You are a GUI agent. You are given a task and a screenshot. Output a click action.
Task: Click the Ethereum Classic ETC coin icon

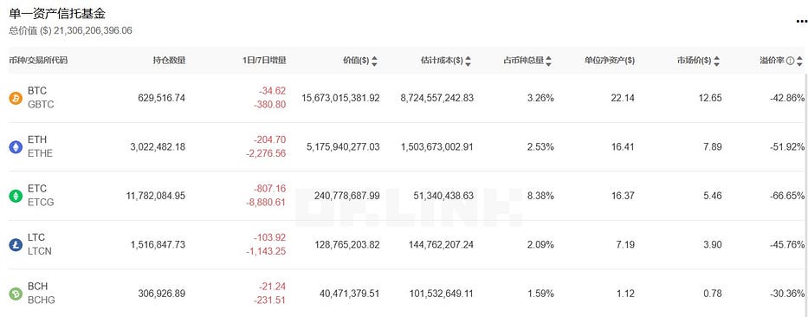click(16, 196)
